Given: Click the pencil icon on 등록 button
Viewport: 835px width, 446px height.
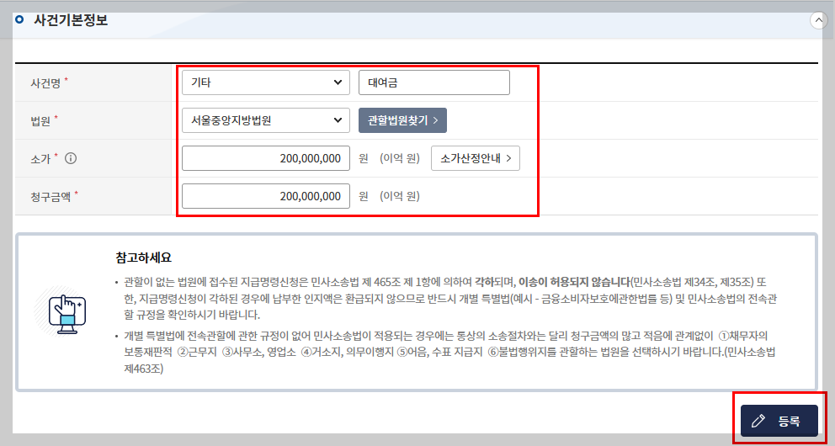Looking at the screenshot, I should point(758,421).
